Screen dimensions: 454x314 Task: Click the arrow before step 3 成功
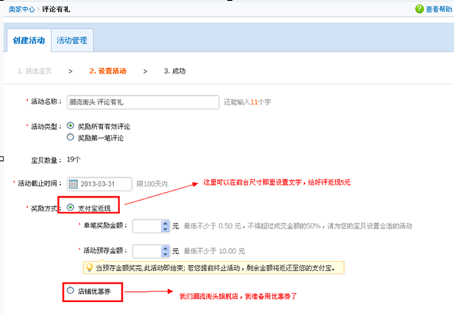coord(145,71)
